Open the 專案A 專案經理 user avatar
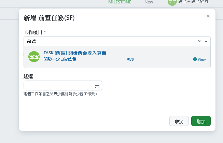This screenshot has height=143, width=223. (172, 2)
